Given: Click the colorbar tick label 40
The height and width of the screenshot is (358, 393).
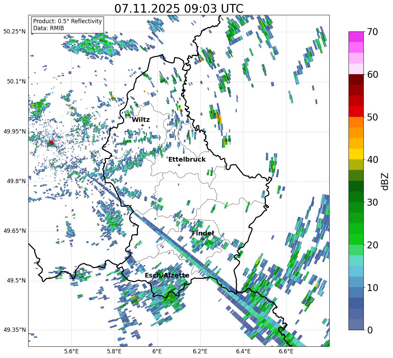Looking at the screenshot, I should click(x=372, y=160).
